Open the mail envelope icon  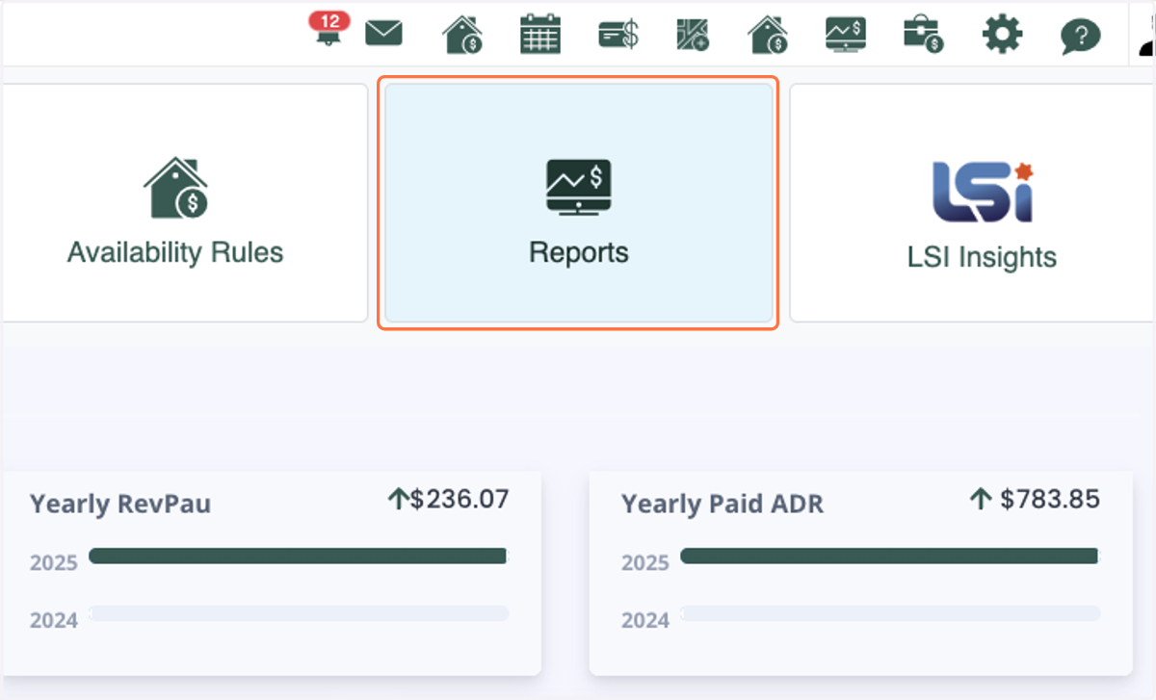click(x=383, y=35)
